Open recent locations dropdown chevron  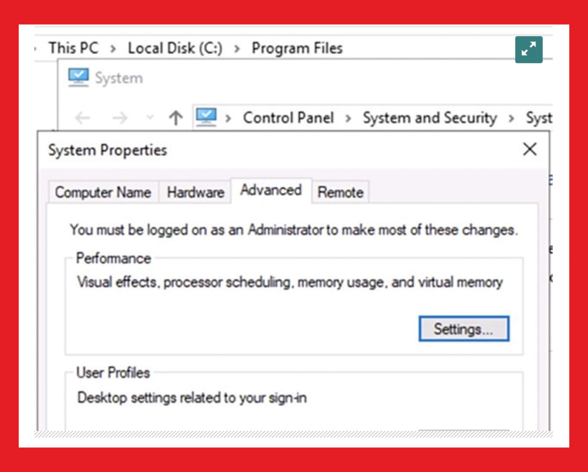point(150,117)
